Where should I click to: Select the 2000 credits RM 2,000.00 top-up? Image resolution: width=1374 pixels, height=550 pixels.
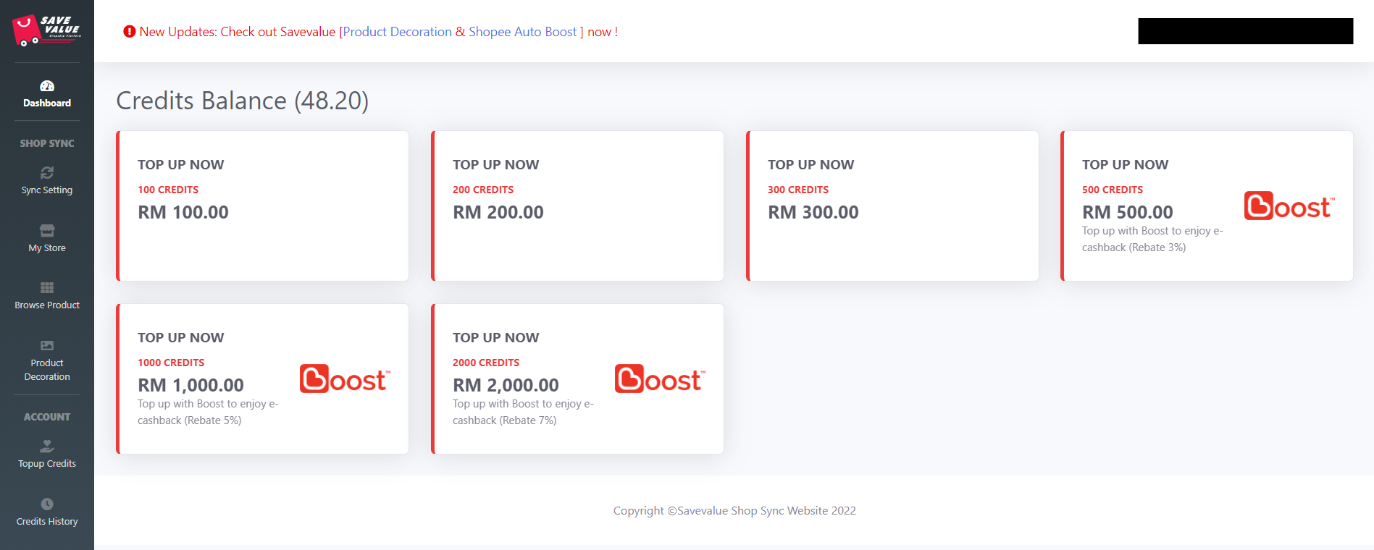577,378
